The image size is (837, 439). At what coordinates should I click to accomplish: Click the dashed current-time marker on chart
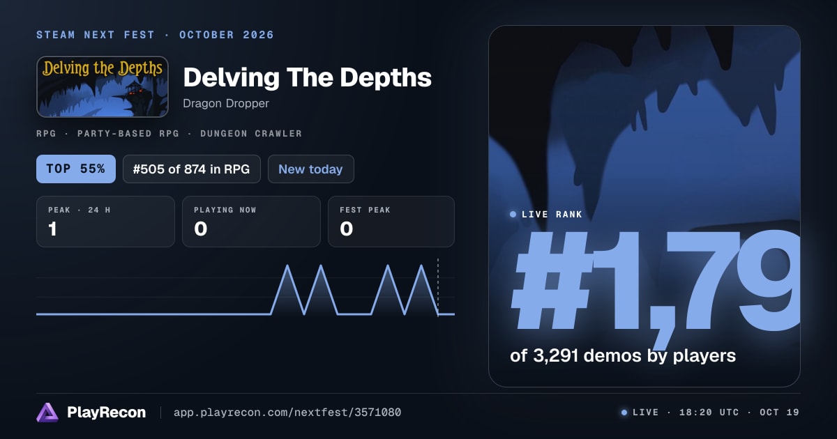pyautogui.click(x=438, y=287)
